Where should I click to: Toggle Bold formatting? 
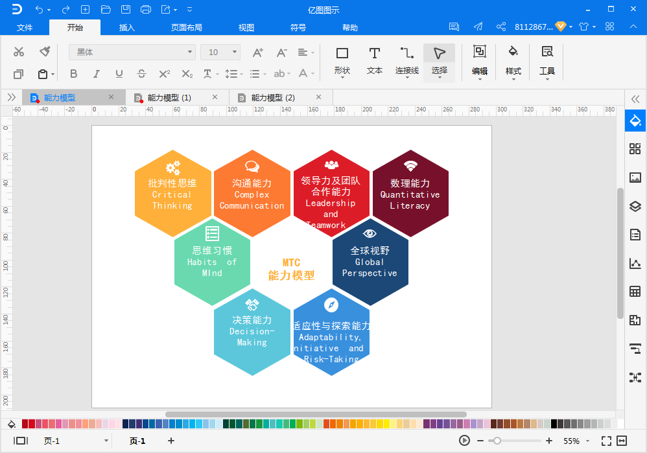tap(73, 74)
